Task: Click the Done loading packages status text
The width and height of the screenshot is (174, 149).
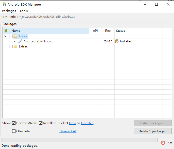Action: pos(20,145)
